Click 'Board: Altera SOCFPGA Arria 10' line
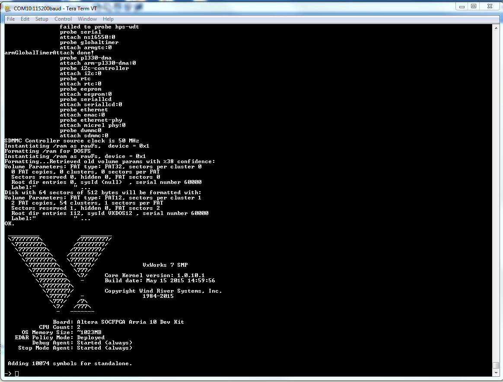This screenshot has width=503, height=382. (x=118, y=322)
